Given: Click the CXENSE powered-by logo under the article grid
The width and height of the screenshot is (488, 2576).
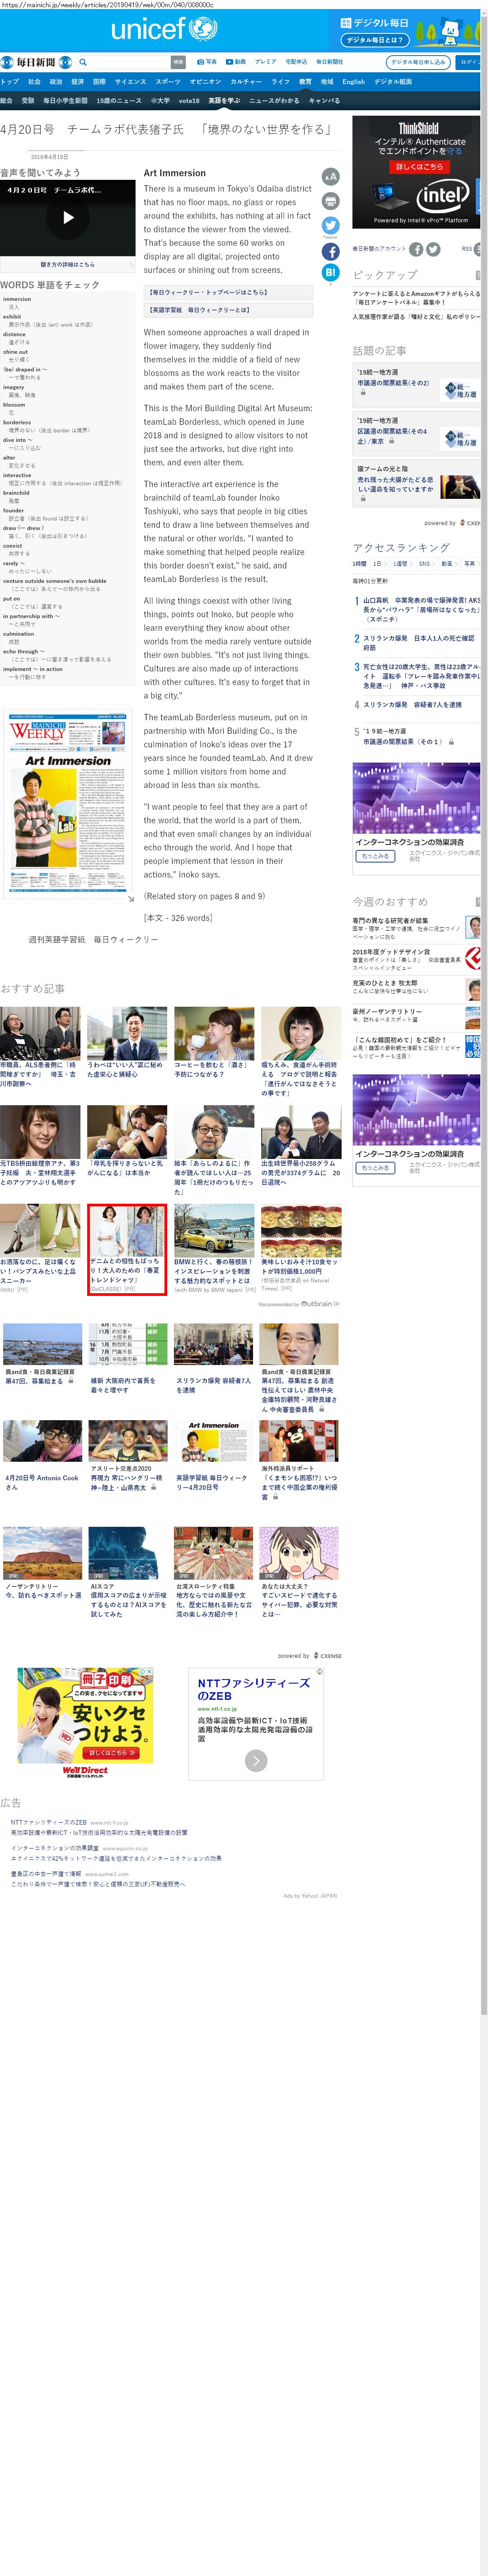Looking at the screenshot, I should click(328, 1656).
